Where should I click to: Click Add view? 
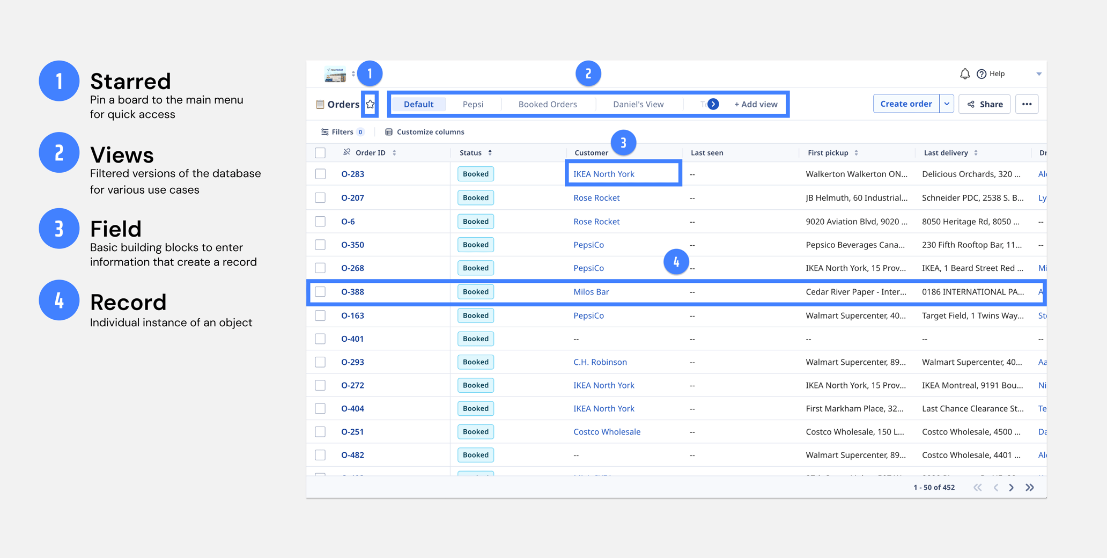(x=756, y=104)
